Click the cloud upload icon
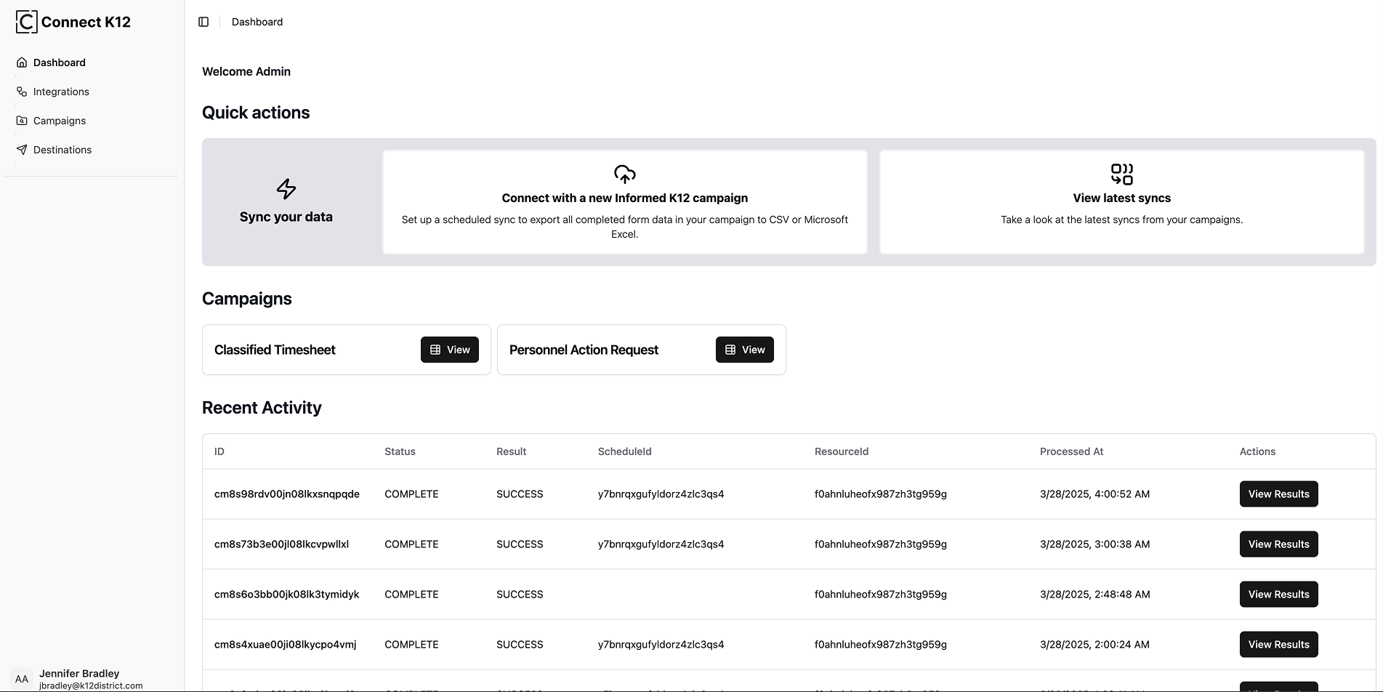1383x692 pixels. [x=624, y=174]
